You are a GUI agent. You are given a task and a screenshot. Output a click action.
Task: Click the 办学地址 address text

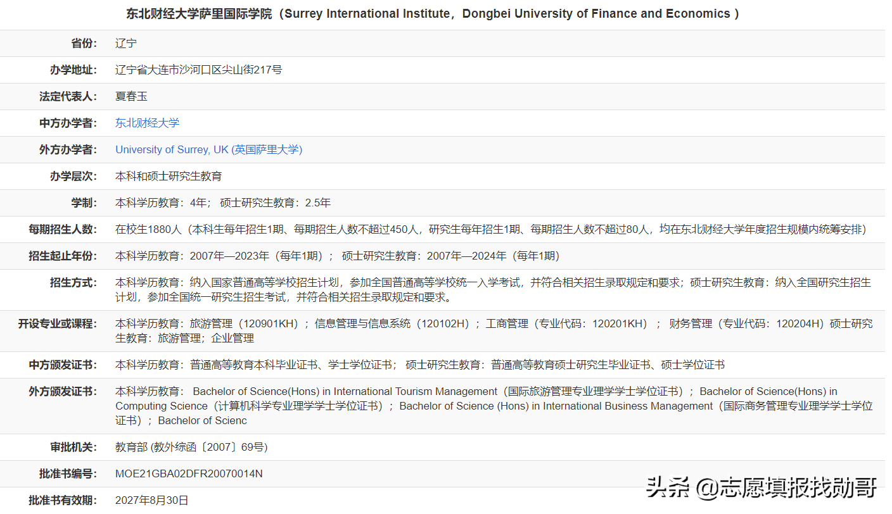pyautogui.click(x=198, y=70)
